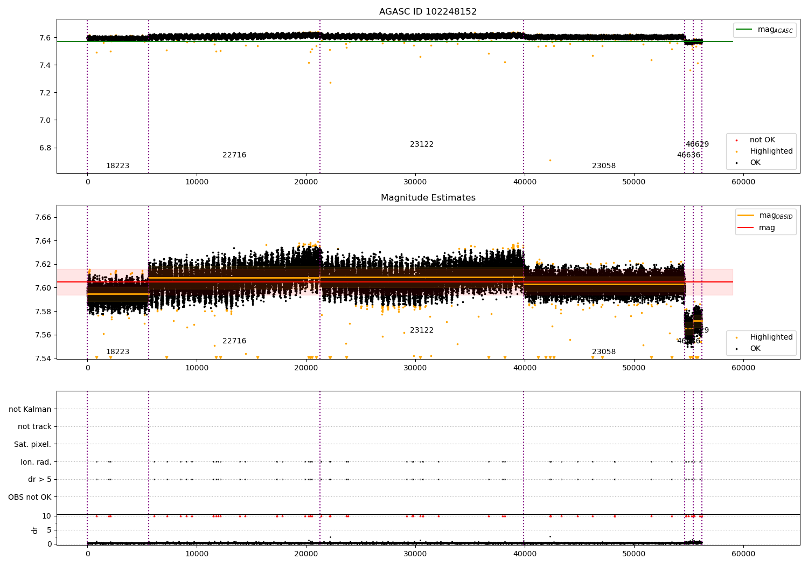
Task: Click OBSID label 46629 in top plot
Action: point(697,144)
